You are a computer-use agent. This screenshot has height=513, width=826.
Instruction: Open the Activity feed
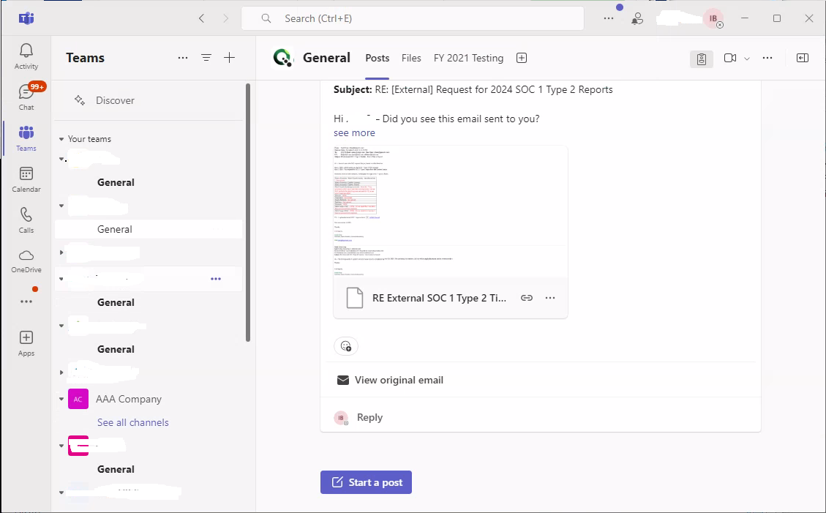pos(26,56)
